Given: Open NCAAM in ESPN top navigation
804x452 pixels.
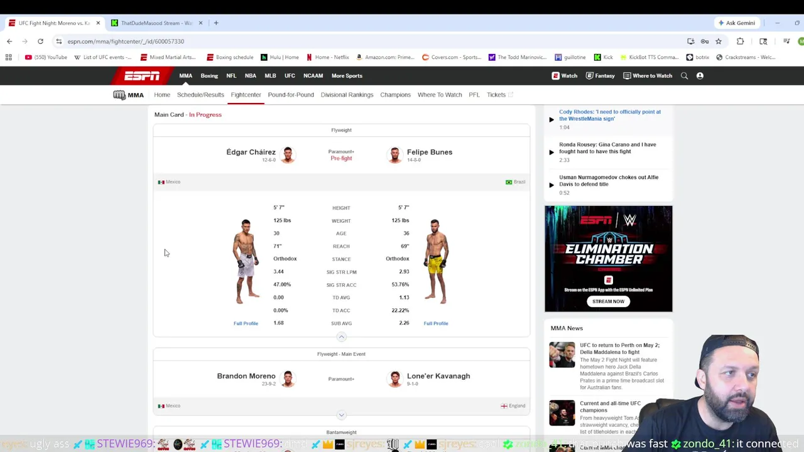Looking at the screenshot, I should coord(313,76).
